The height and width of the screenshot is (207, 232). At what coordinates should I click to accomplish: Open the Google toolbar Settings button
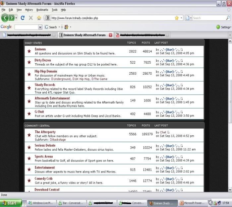point(224,27)
